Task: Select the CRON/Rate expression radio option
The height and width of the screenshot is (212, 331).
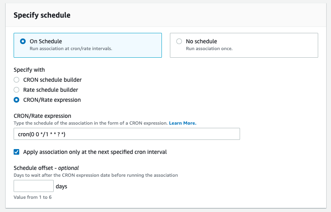Action: point(16,100)
